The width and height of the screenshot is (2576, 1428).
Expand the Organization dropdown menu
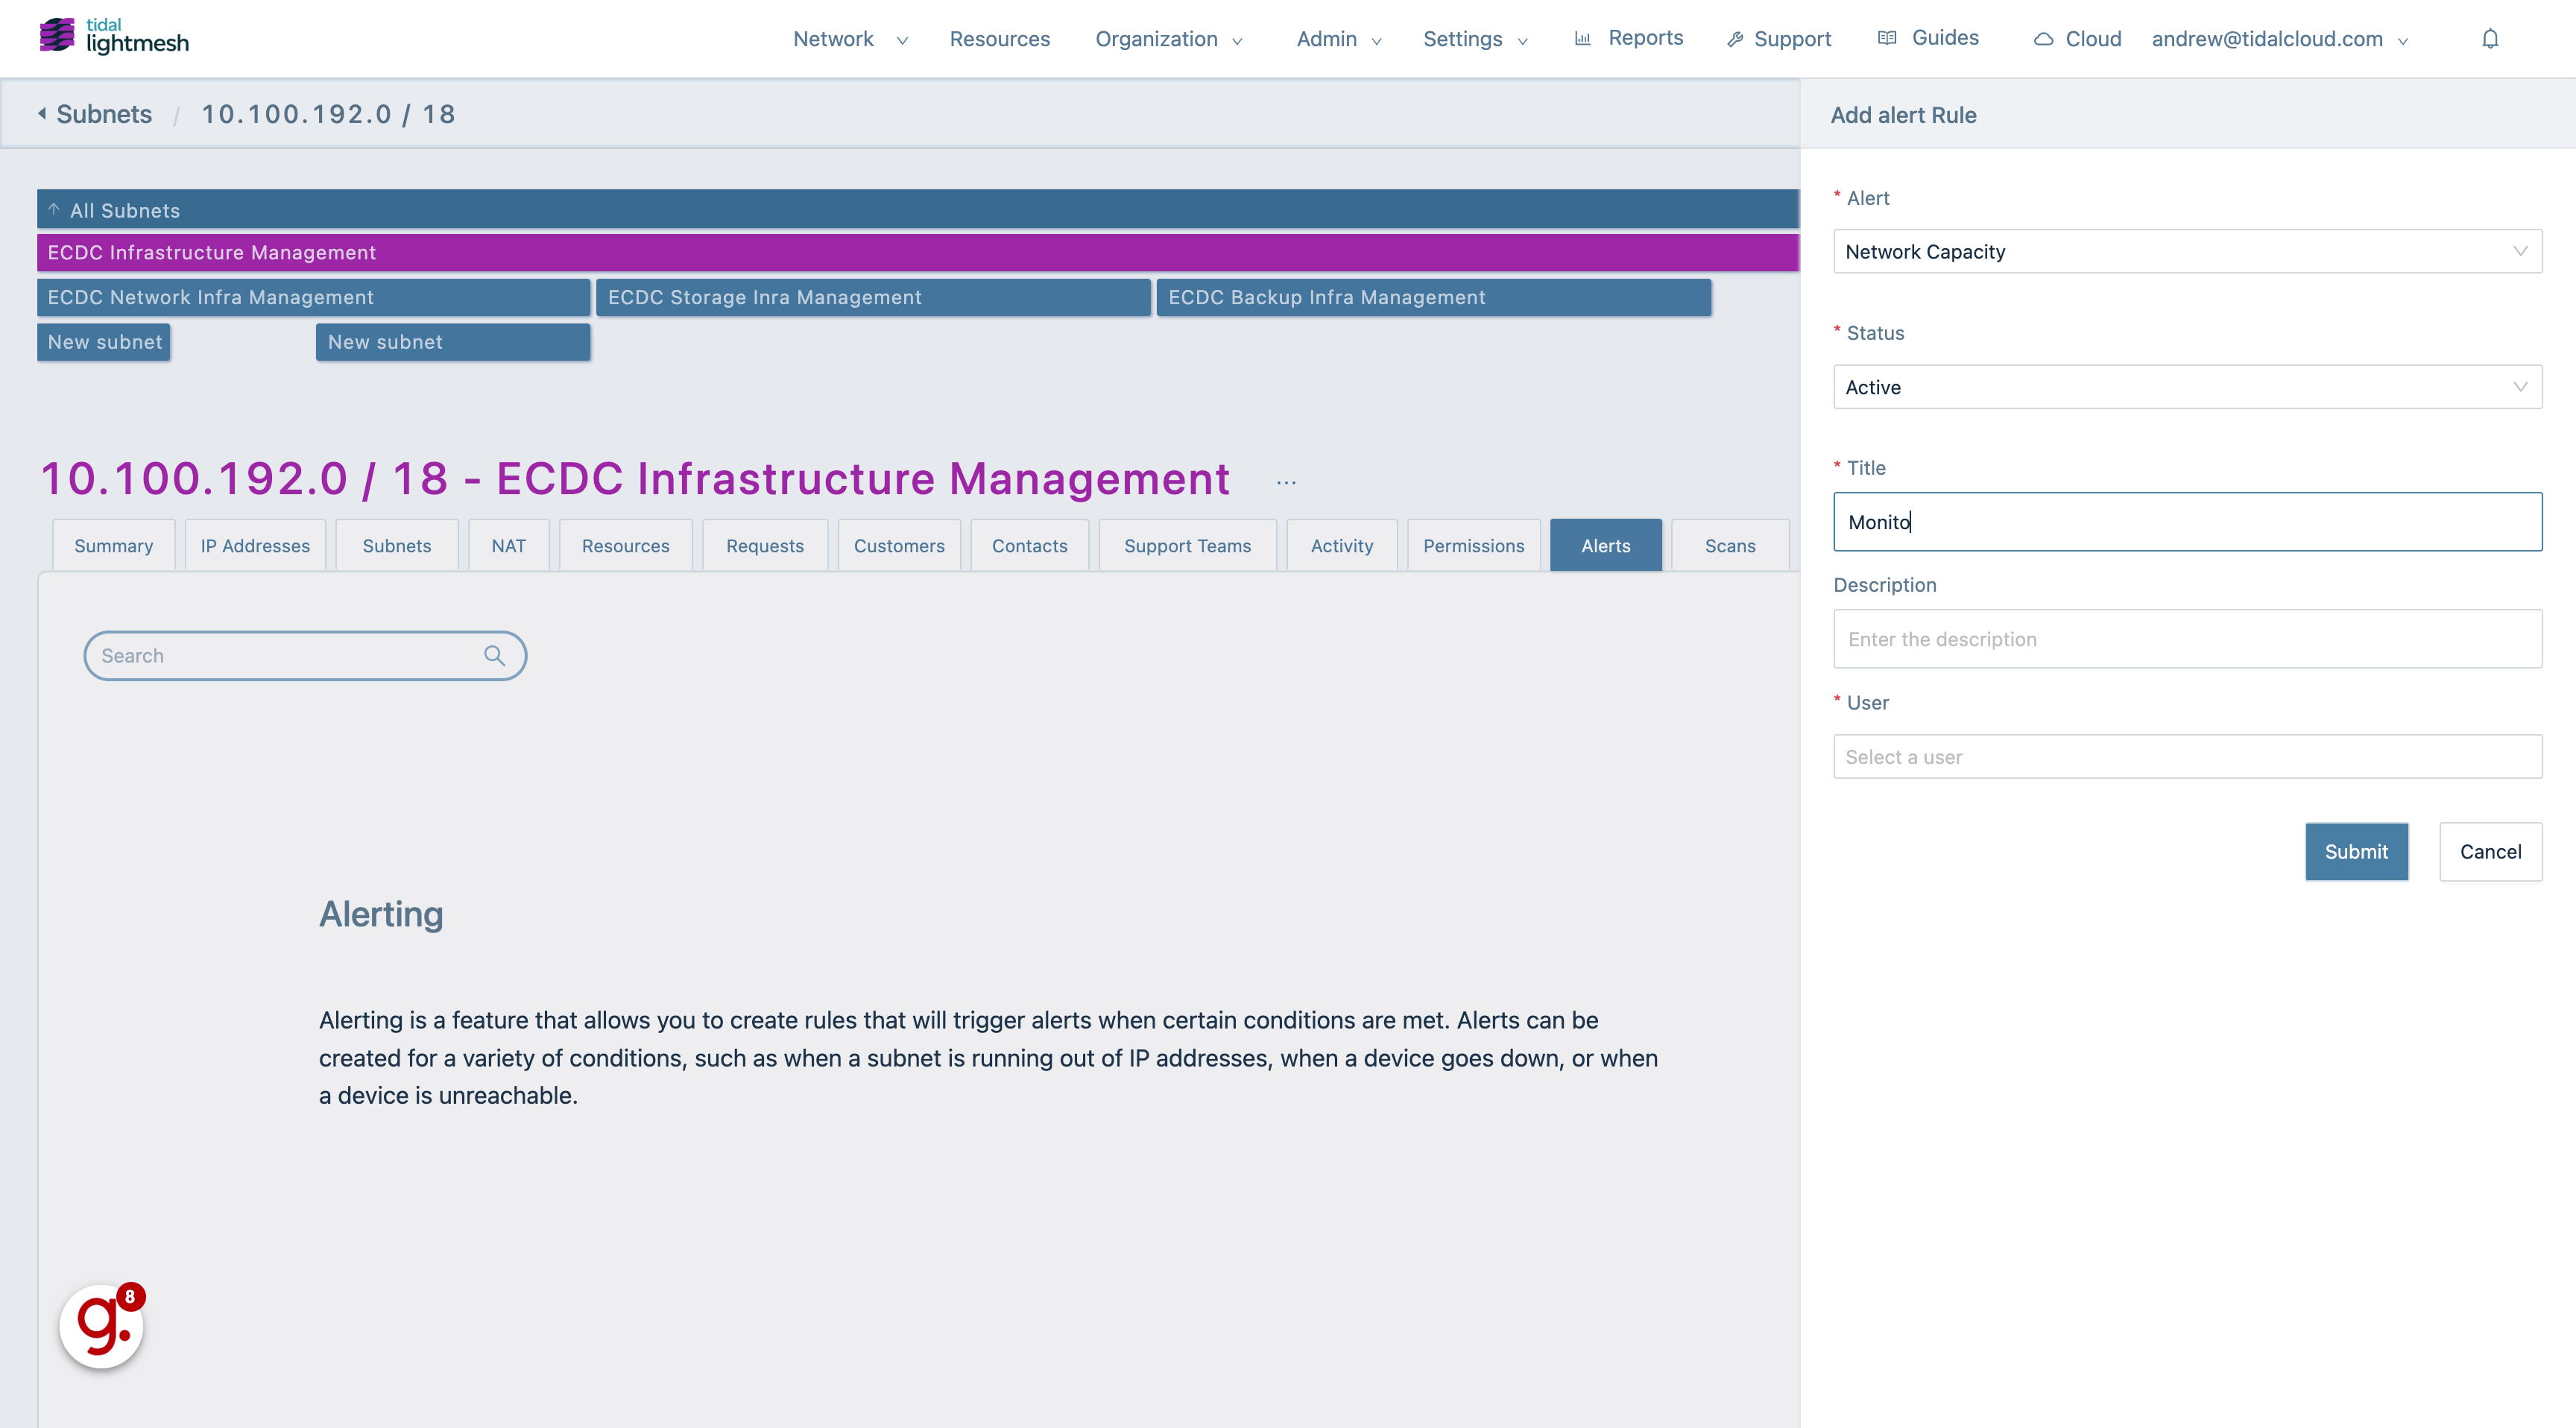point(1169,39)
